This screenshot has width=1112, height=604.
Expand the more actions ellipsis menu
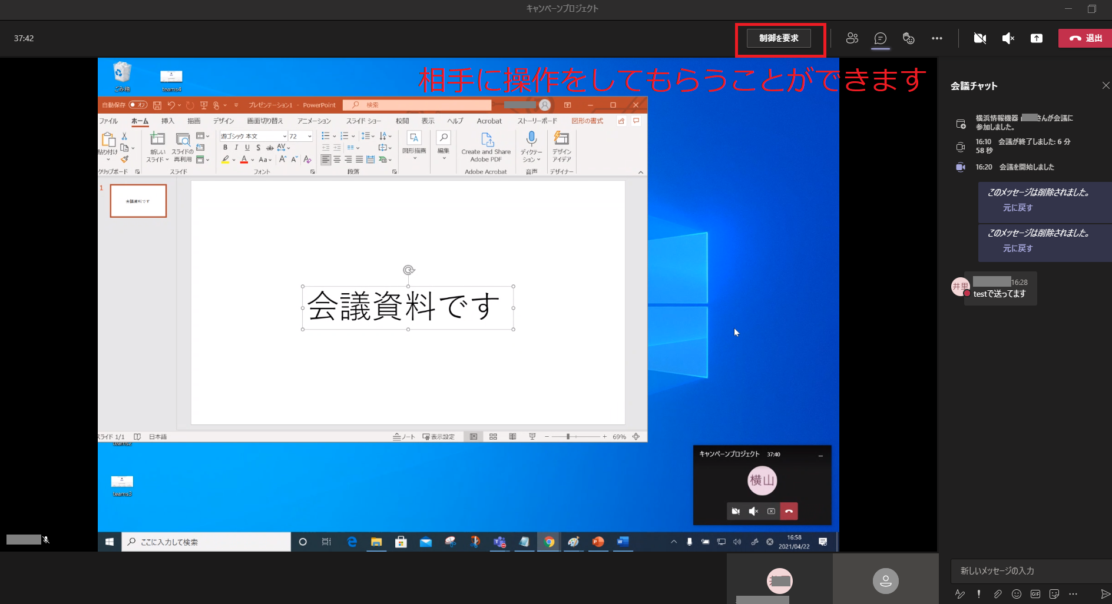coord(936,38)
